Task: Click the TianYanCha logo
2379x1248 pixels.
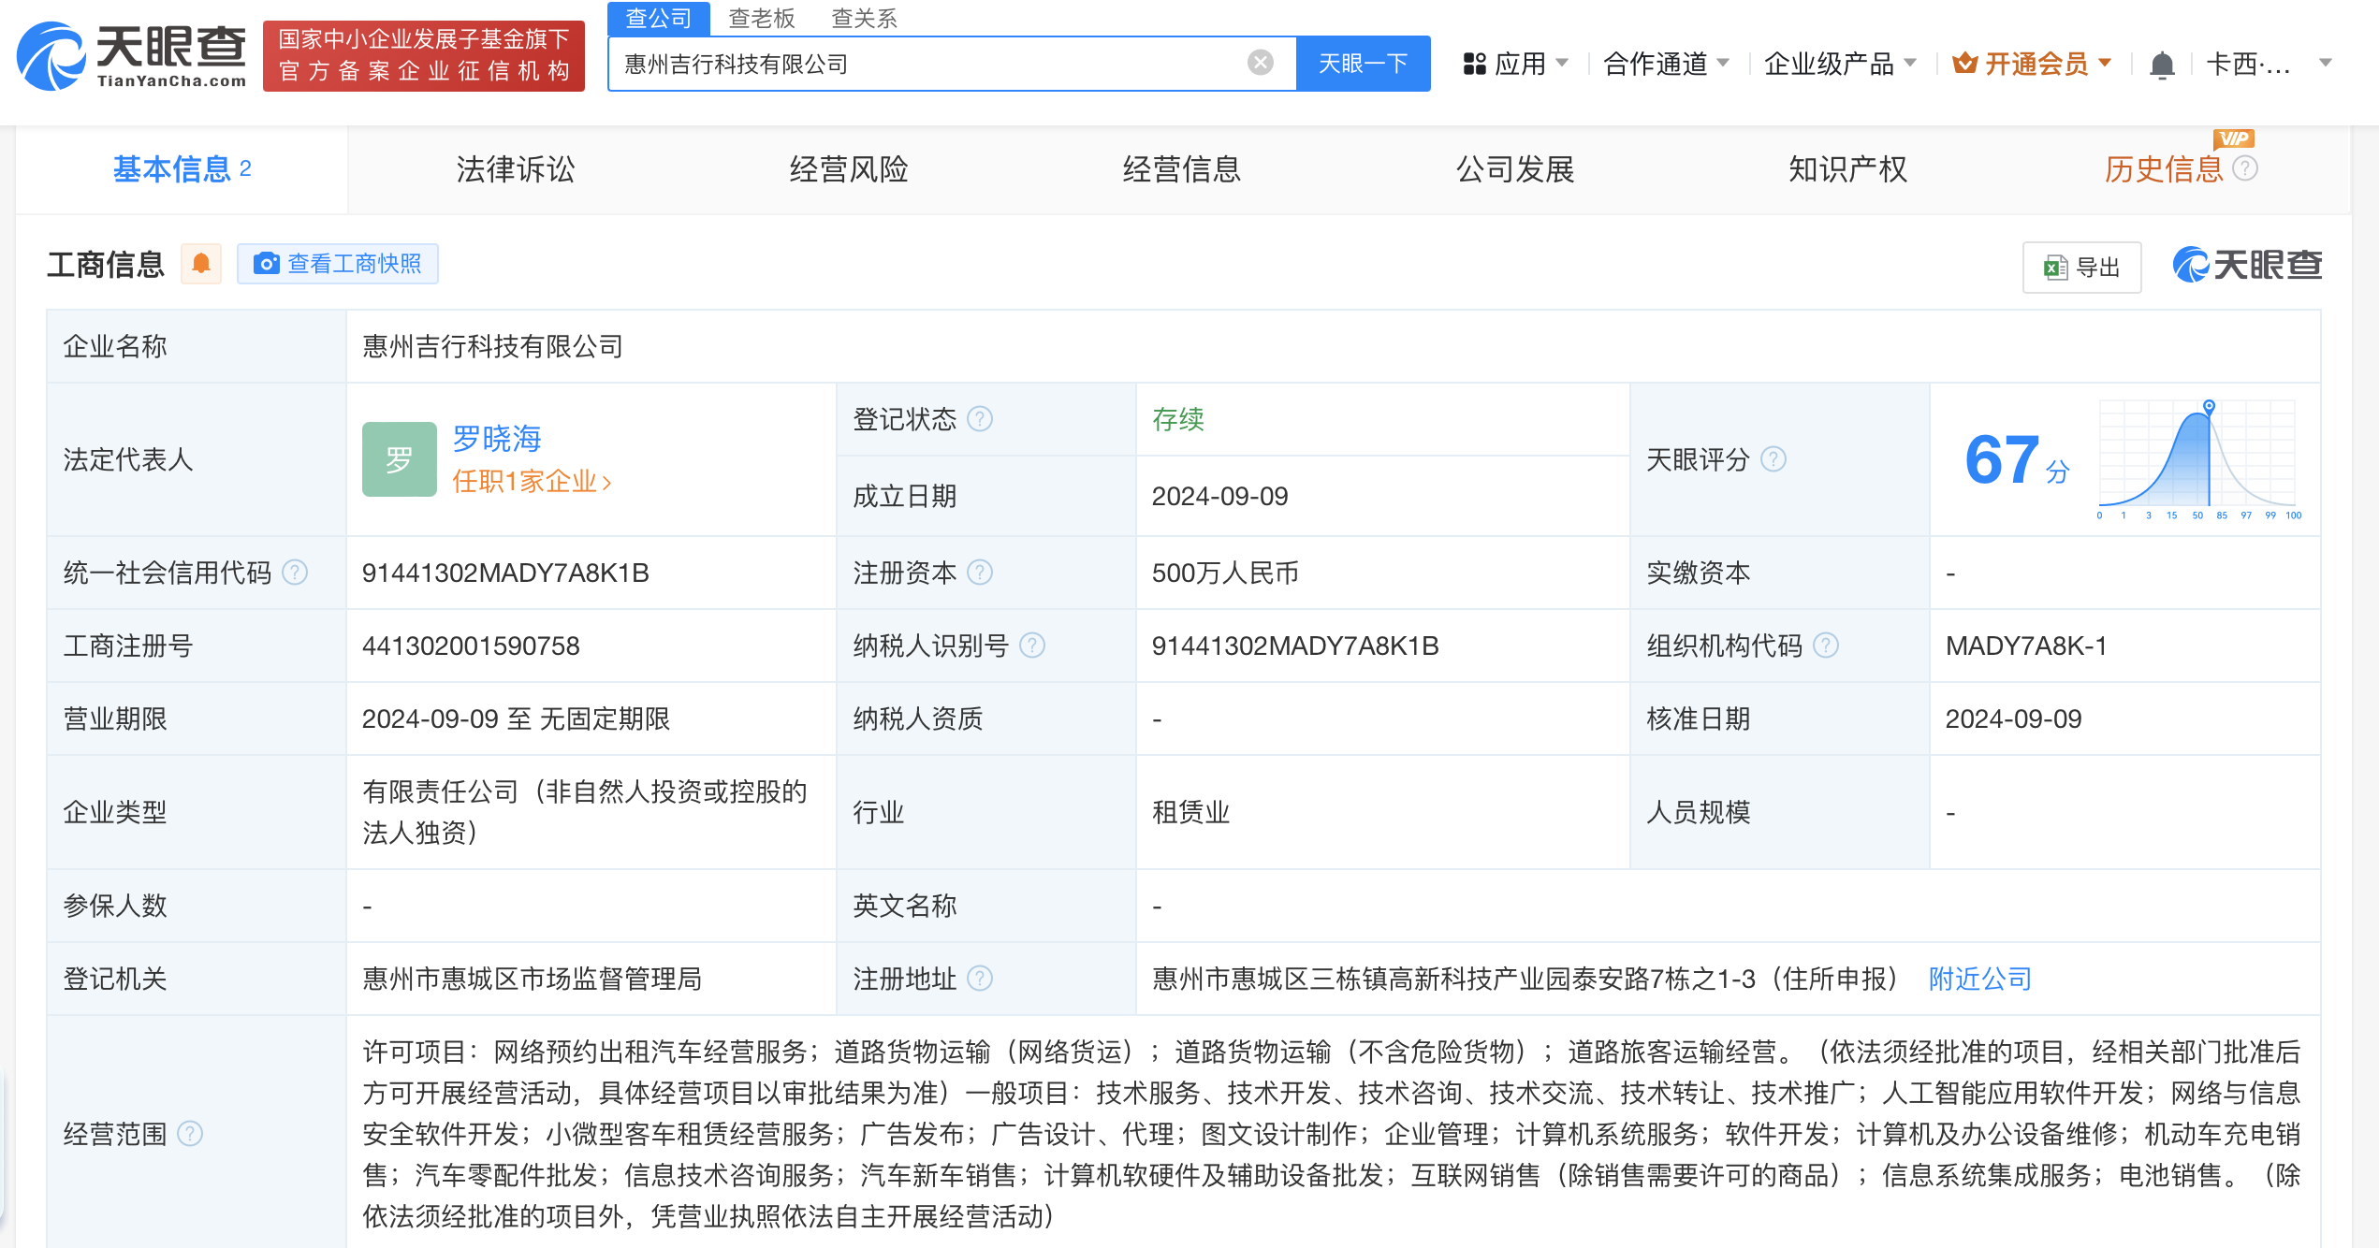Action: click(132, 56)
